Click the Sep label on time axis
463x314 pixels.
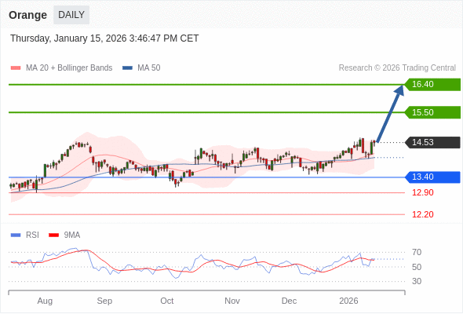[x=104, y=301]
